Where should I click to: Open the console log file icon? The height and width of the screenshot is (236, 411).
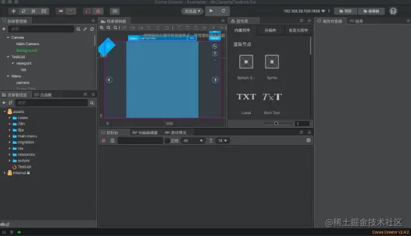[x=113, y=140]
